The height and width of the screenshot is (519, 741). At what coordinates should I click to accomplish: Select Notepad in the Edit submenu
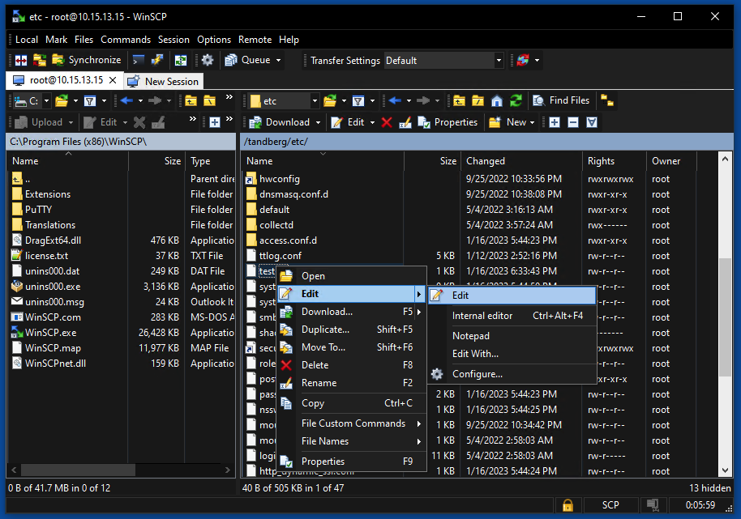pyautogui.click(x=470, y=336)
